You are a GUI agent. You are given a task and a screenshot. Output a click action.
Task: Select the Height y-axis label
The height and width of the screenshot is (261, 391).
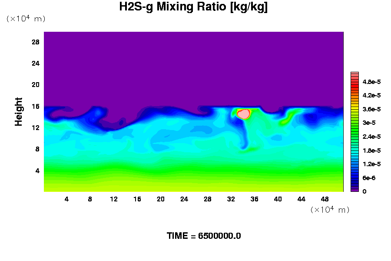click(19, 112)
